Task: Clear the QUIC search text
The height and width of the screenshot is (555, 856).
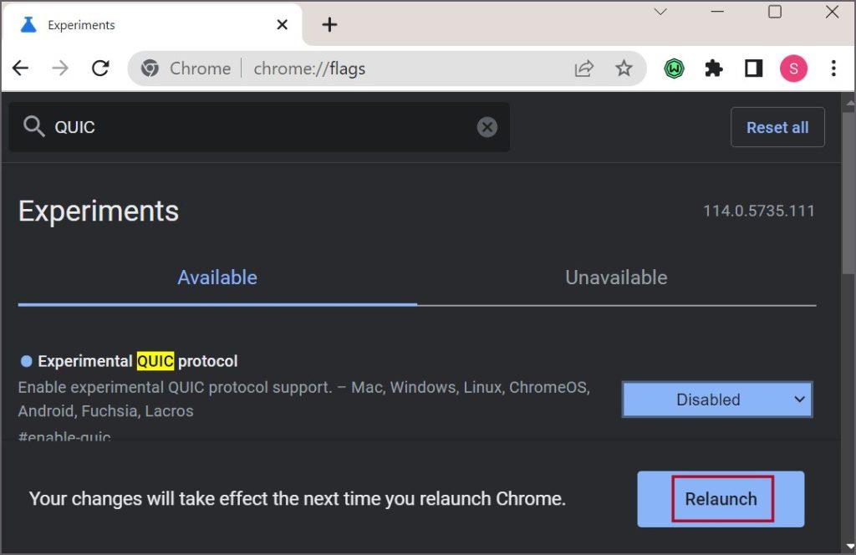Action: pyautogui.click(x=487, y=127)
